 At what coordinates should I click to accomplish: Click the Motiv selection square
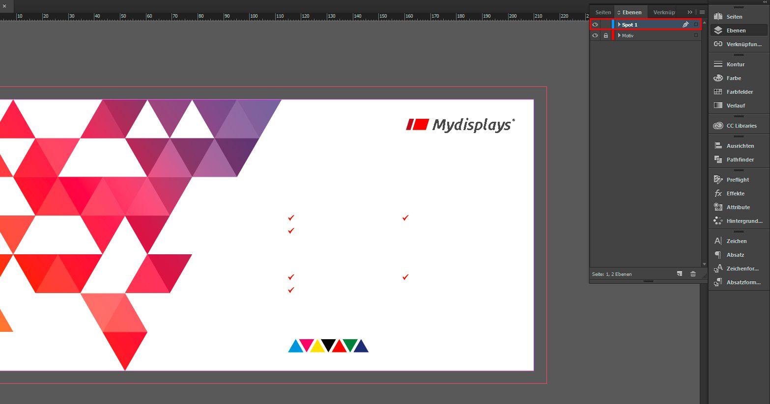696,35
